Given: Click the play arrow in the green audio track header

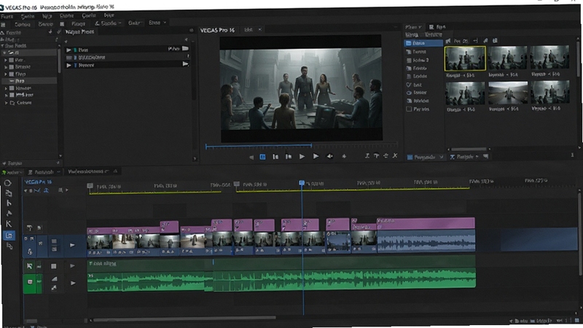Looking at the screenshot, I should pos(73,283).
